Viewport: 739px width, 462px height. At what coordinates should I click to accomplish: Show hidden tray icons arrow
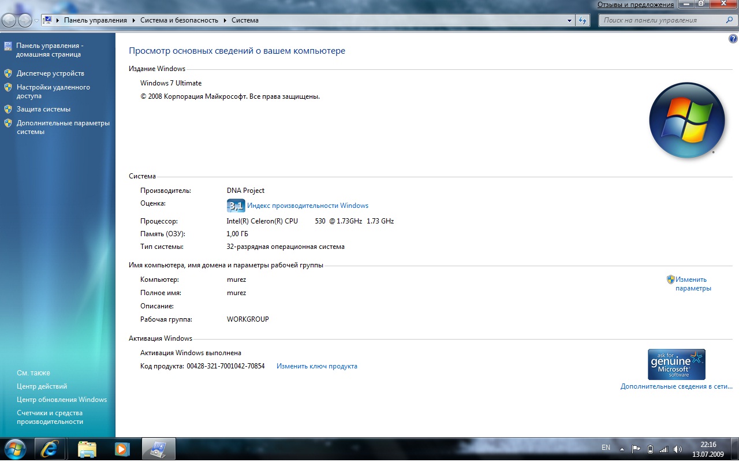click(622, 449)
